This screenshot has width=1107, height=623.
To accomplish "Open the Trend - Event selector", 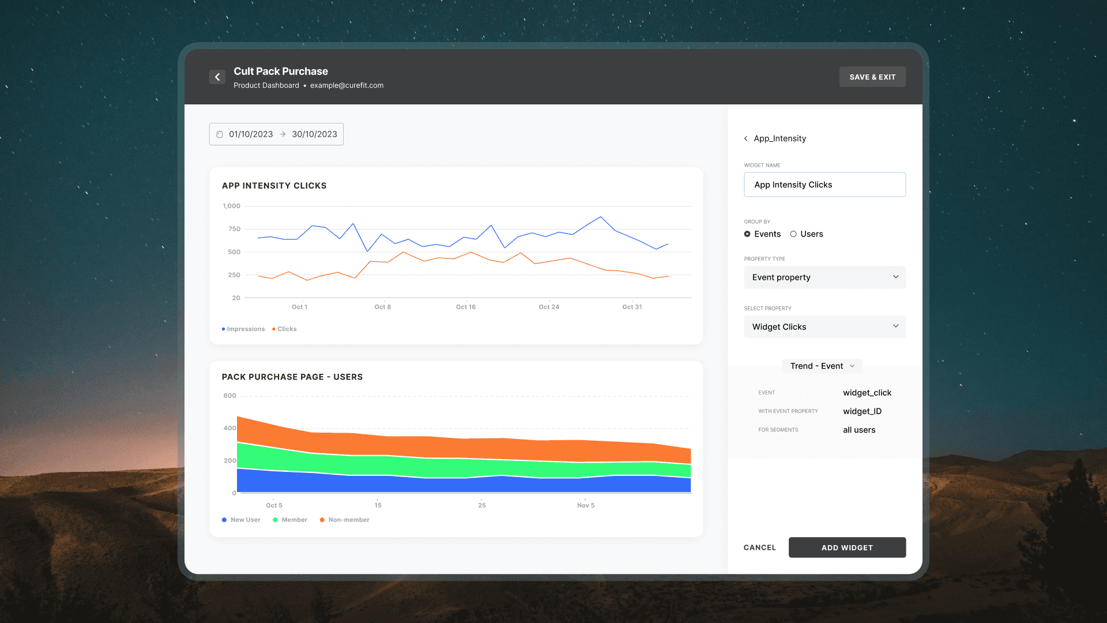I will (822, 366).
